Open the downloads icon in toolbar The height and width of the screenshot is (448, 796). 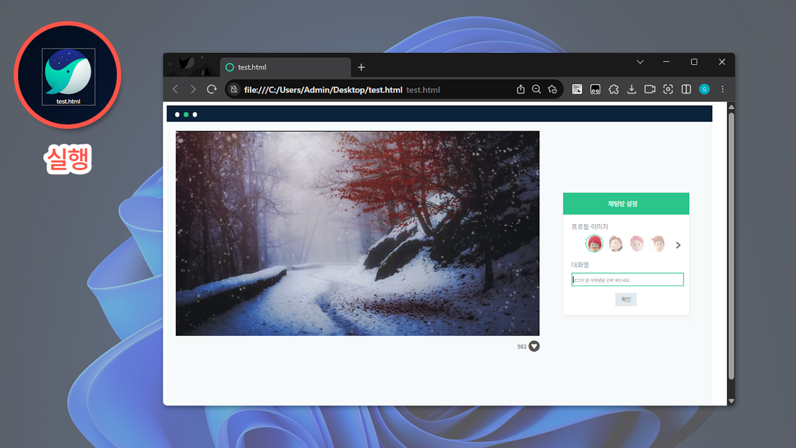tap(631, 90)
